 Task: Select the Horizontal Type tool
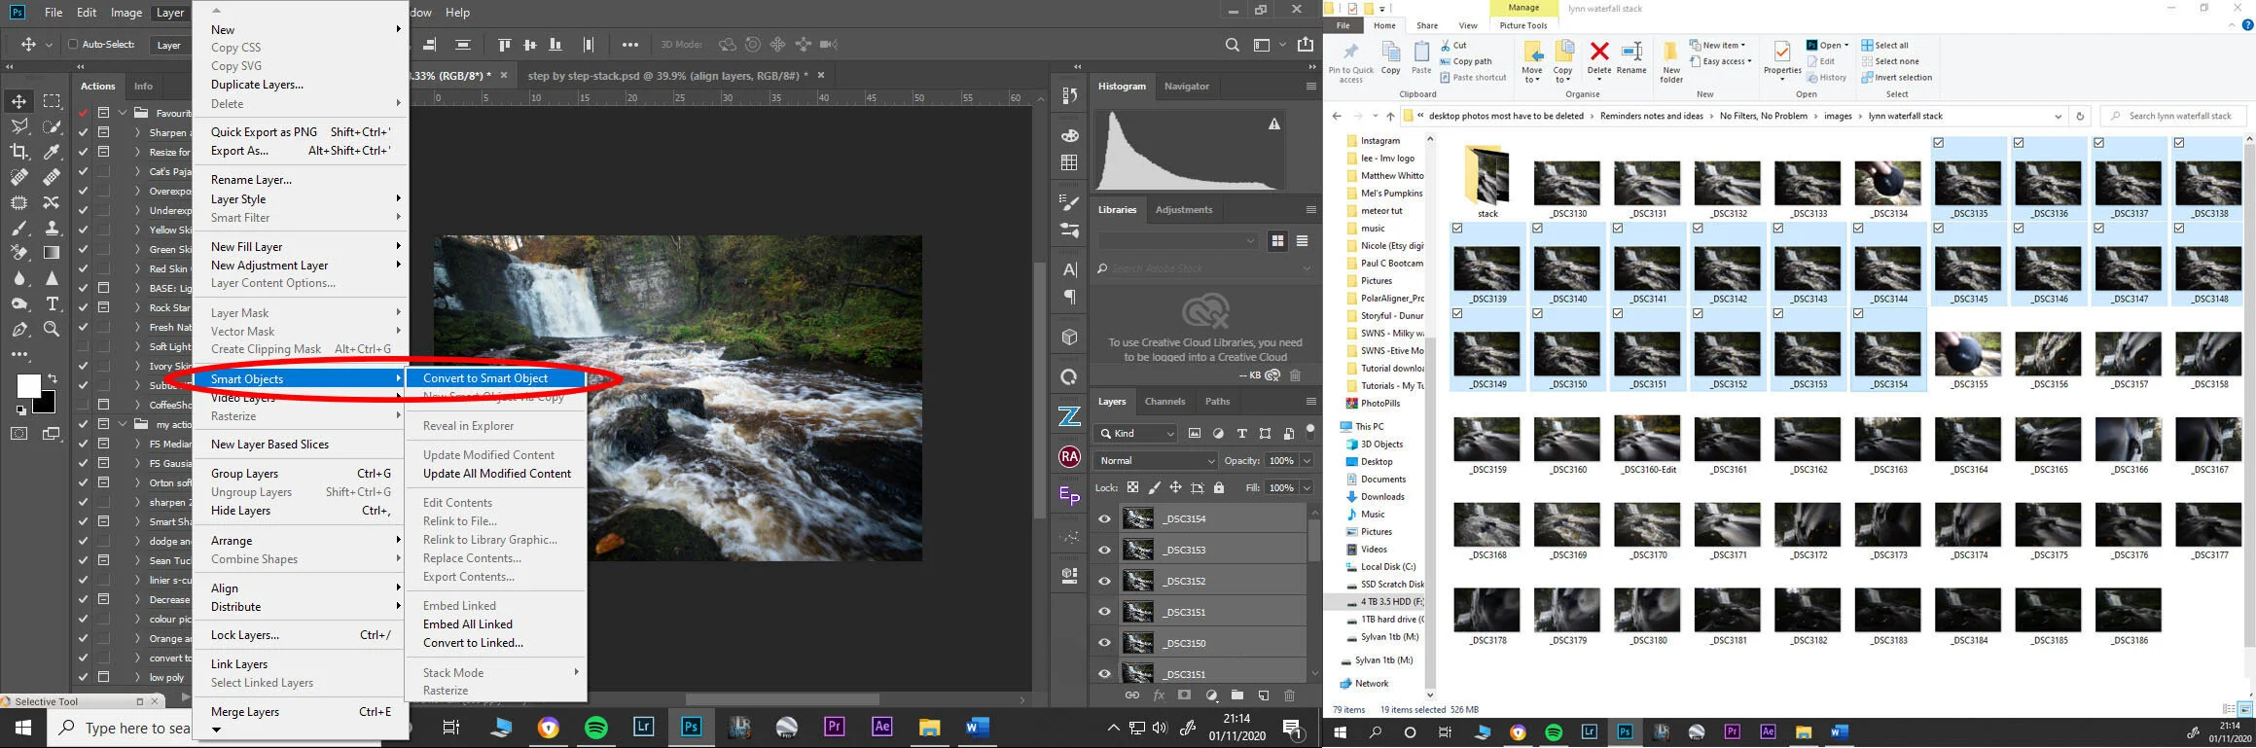click(x=52, y=303)
